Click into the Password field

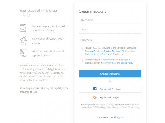point(110,40)
